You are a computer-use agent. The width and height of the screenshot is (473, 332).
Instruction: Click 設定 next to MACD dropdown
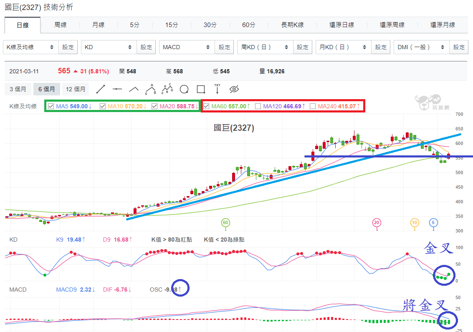pyautogui.click(x=225, y=47)
